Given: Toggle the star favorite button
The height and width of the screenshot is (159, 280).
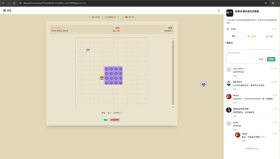Looking at the screenshot, I should tap(252, 36).
